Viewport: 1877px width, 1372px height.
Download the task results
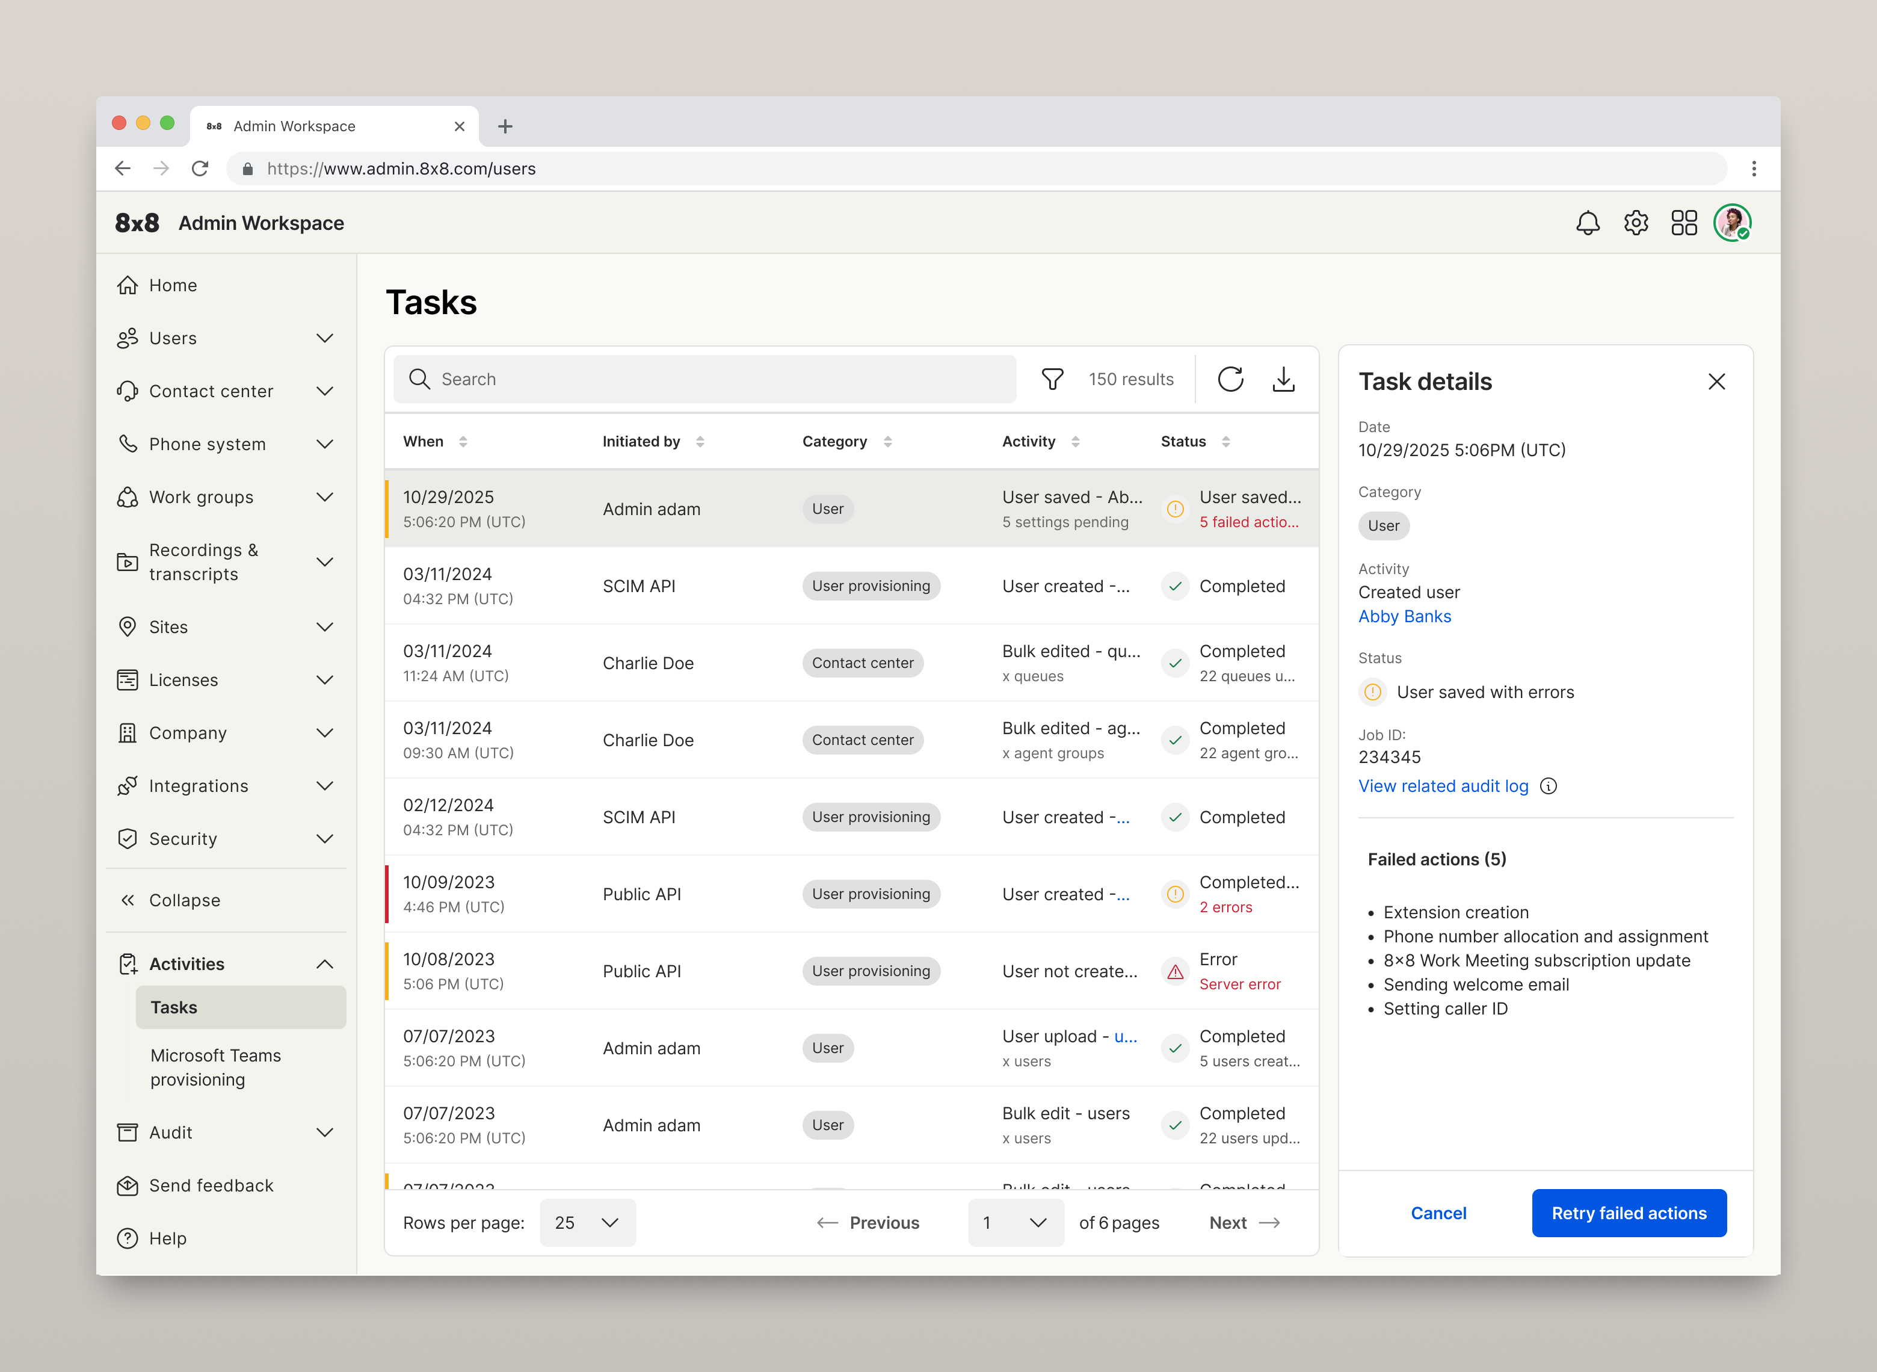pyautogui.click(x=1283, y=380)
